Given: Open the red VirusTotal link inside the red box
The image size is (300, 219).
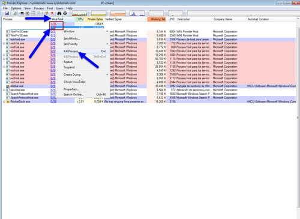Looking at the screenshot, I should pyautogui.click(x=53, y=24).
